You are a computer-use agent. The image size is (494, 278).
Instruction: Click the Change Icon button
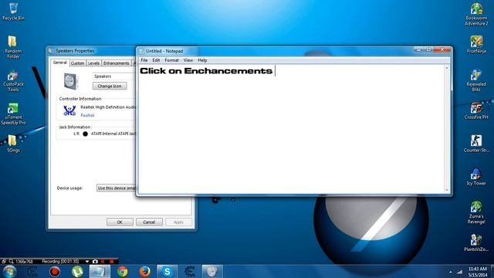(110, 86)
